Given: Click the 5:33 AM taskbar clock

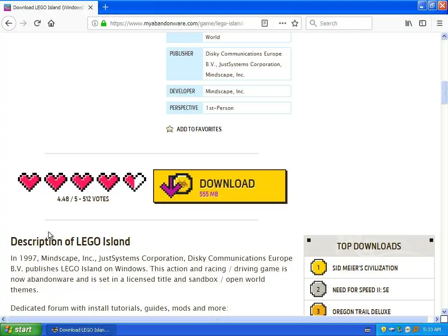Looking at the screenshot, I should pos(432,330).
